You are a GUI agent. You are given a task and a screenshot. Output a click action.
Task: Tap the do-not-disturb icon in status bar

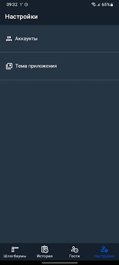tap(26, 4)
